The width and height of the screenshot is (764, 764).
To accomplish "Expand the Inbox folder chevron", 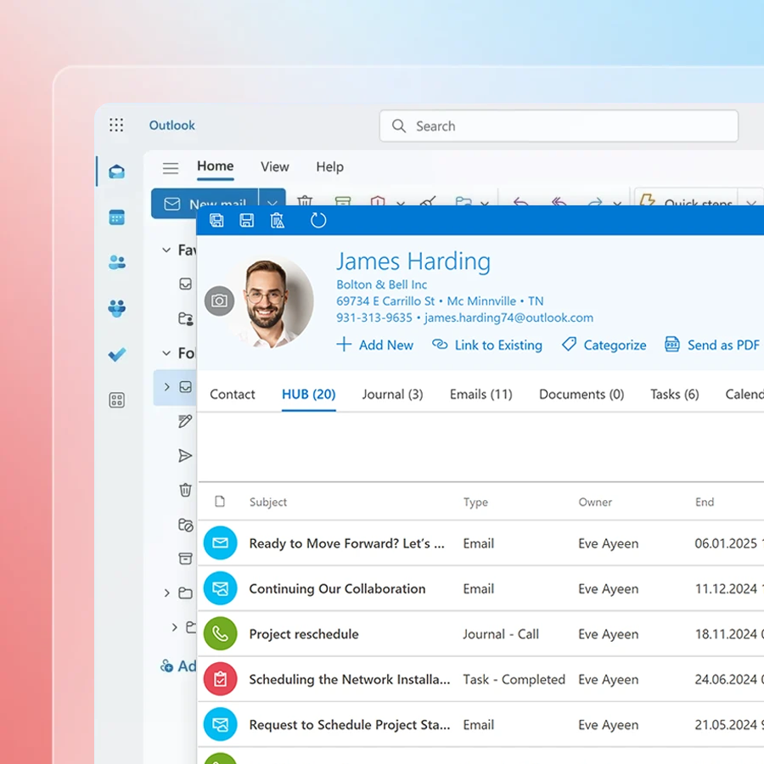I will [x=166, y=387].
